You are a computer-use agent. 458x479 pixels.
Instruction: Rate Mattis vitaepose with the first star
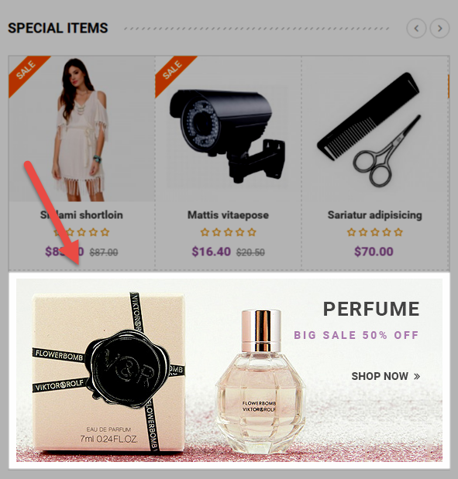[205, 232]
